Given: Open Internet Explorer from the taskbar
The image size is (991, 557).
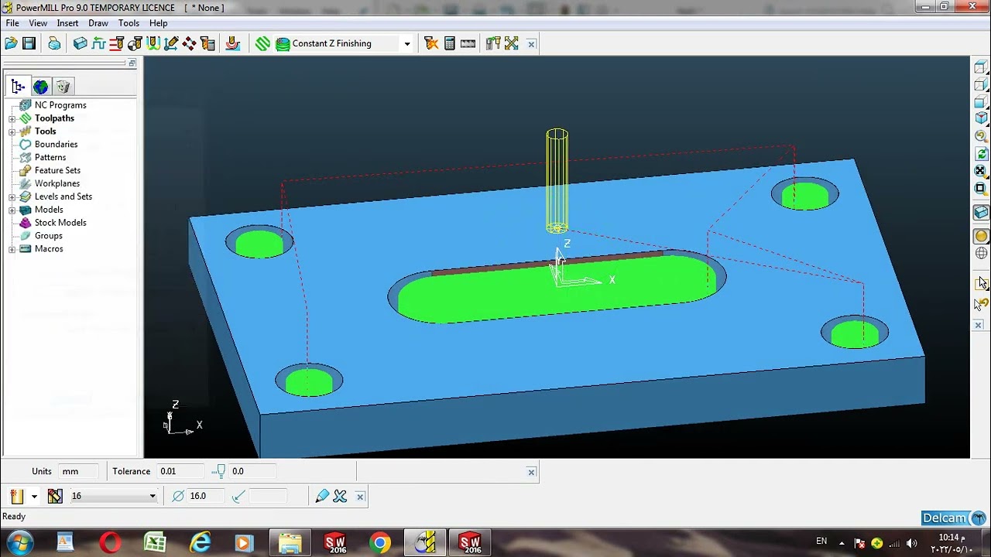Looking at the screenshot, I should point(200,543).
